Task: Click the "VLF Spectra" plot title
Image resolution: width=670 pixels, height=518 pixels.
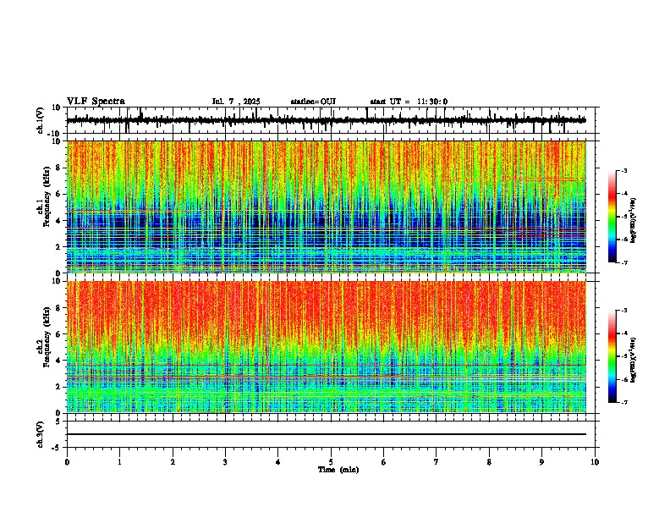Action: [x=96, y=102]
